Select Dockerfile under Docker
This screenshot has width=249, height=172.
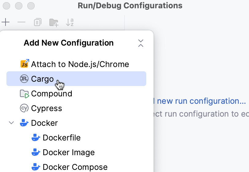pos(61,138)
